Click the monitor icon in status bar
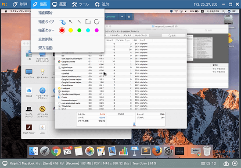The width and height of the screenshot is (241, 168). [5, 163]
